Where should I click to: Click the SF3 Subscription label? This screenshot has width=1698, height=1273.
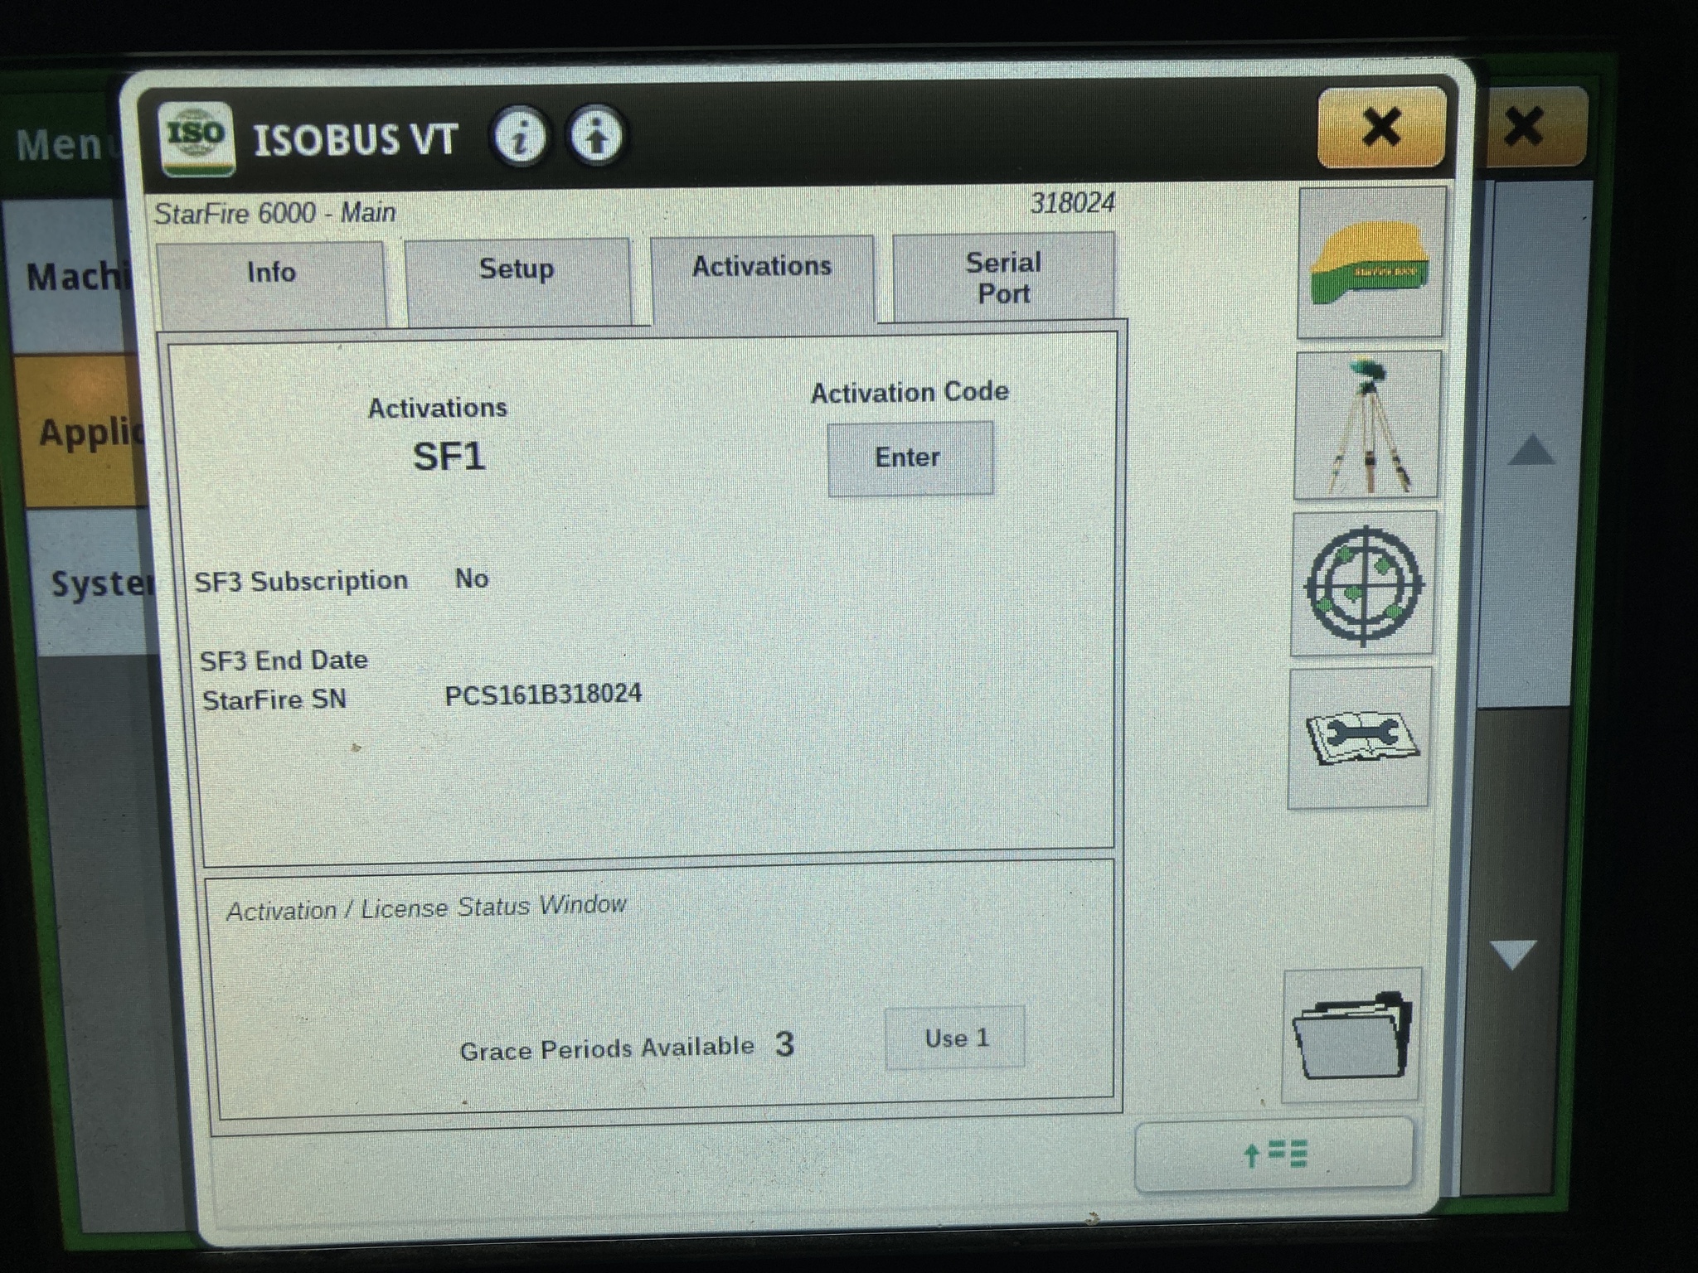[301, 581]
